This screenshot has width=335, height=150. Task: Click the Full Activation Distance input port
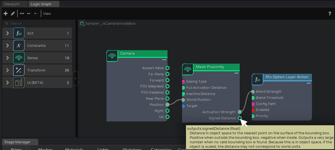(183, 87)
